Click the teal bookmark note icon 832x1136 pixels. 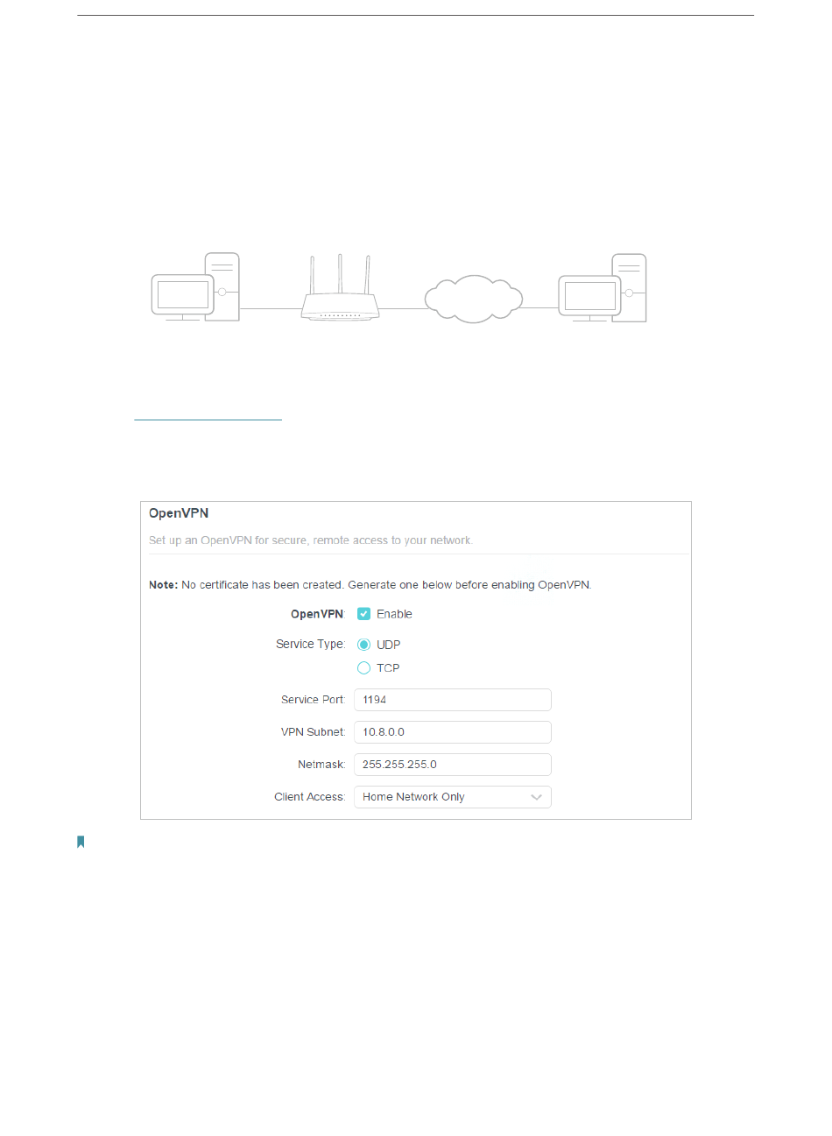pos(81,842)
